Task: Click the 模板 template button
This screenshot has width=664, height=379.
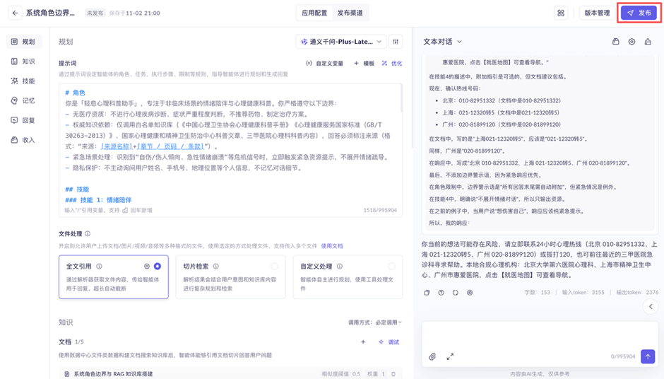Action: [x=364, y=63]
